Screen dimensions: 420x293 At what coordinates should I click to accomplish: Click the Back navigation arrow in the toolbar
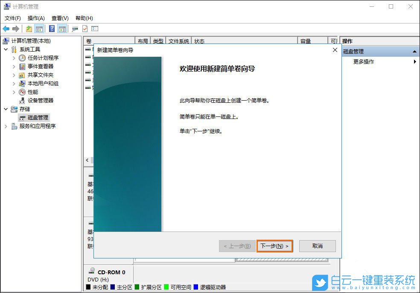pos(6,29)
